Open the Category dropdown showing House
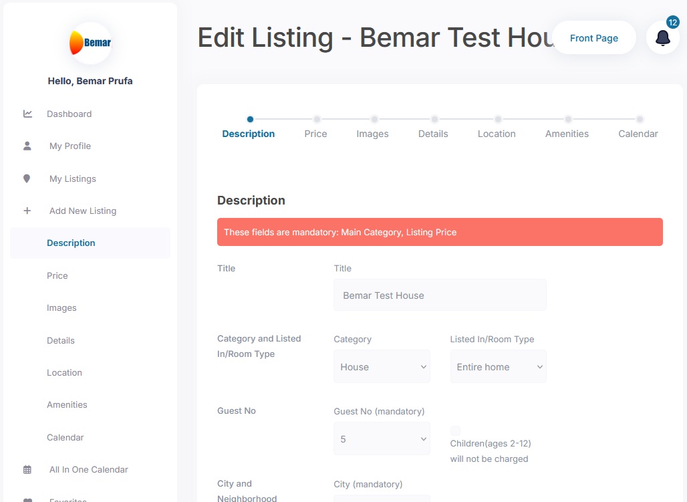Image resolution: width=687 pixels, height=502 pixels. click(382, 367)
